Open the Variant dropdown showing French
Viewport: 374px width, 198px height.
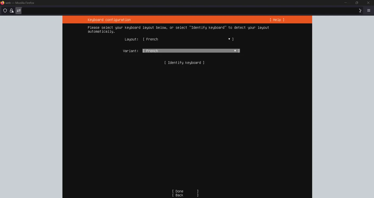tap(191, 51)
